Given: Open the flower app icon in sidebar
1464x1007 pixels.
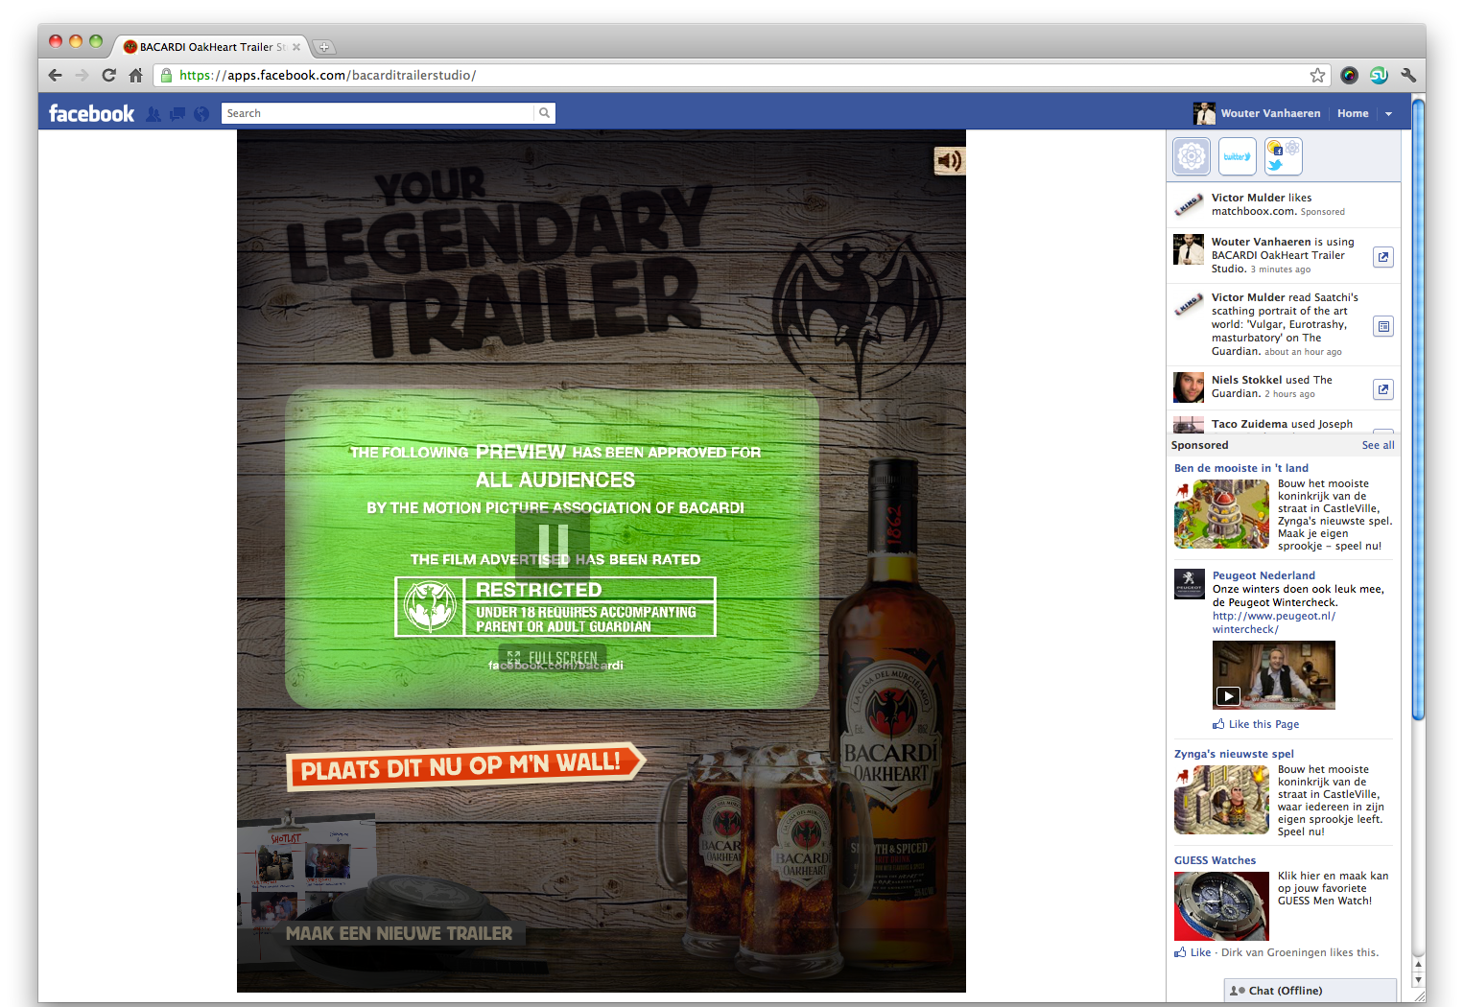Looking at the screenshot, I should [x=1192, y=156].
